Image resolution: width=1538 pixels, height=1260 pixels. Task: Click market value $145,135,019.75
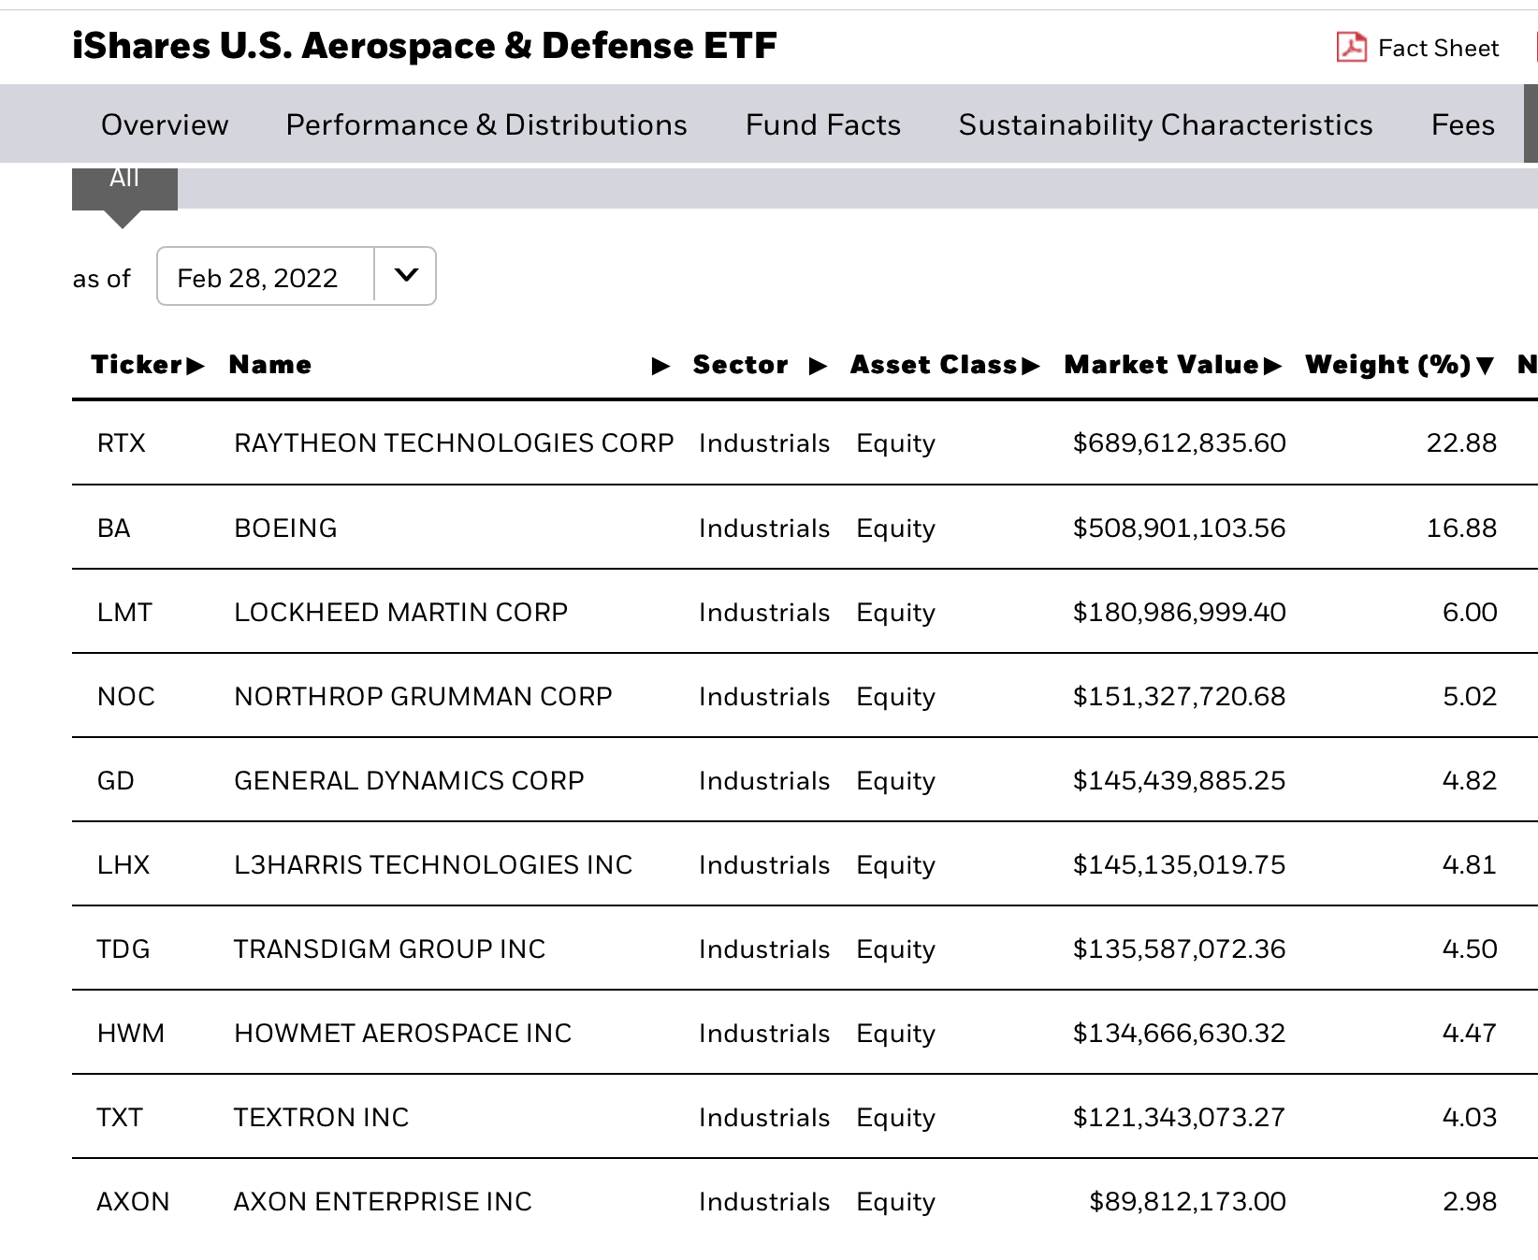[x=1179, y=864]
